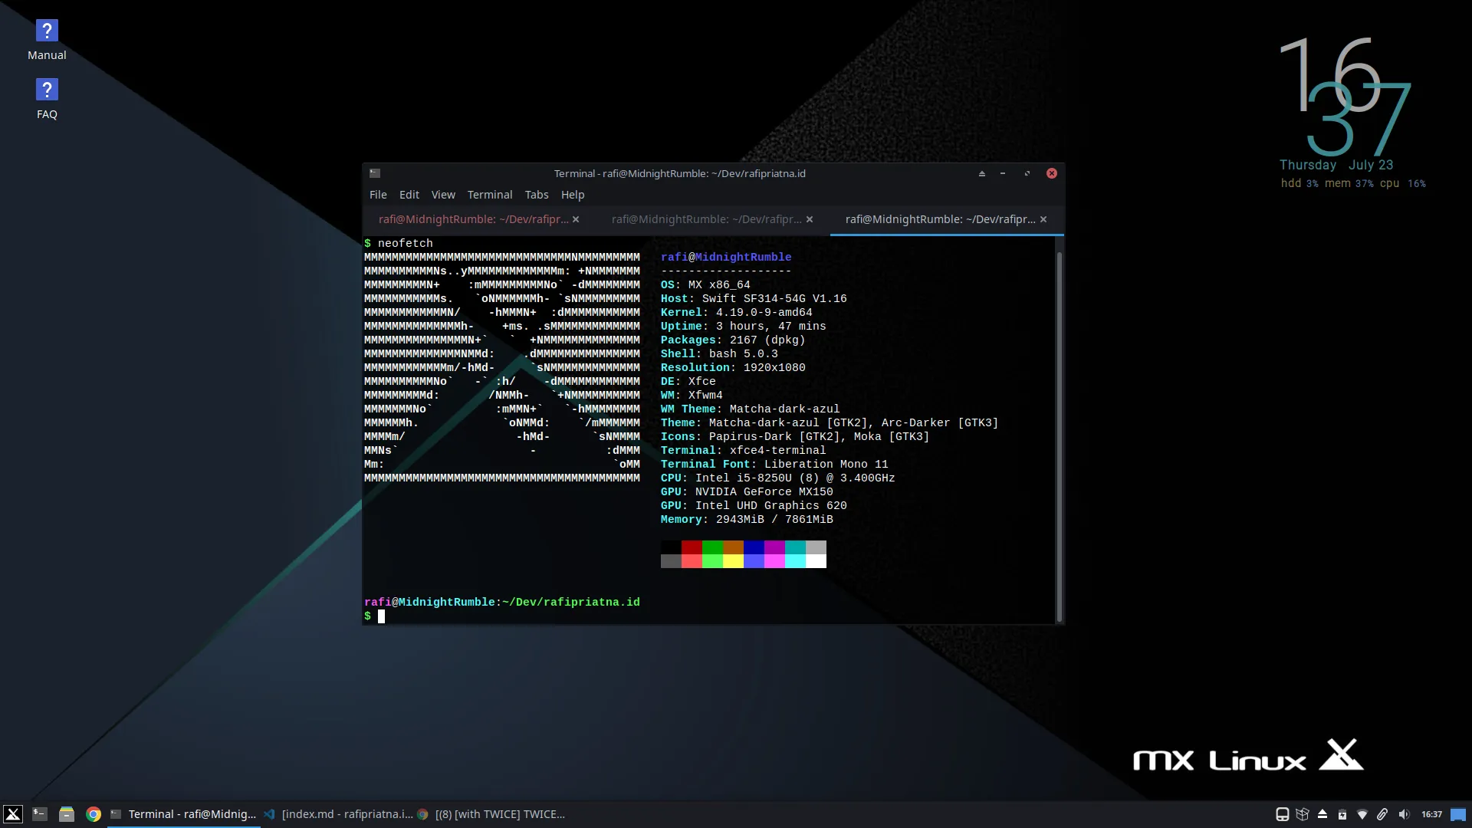This screenshot has width=1472, height=828.
Task: Close the second rafi@MidnightRumble tab
Action: [x=810, y=219]
